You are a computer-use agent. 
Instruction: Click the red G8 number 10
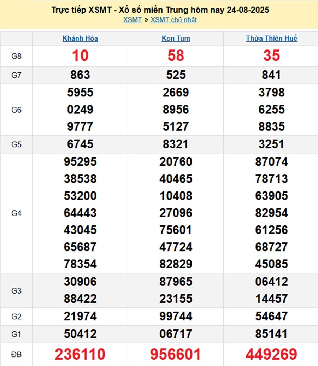click(80, 56)
